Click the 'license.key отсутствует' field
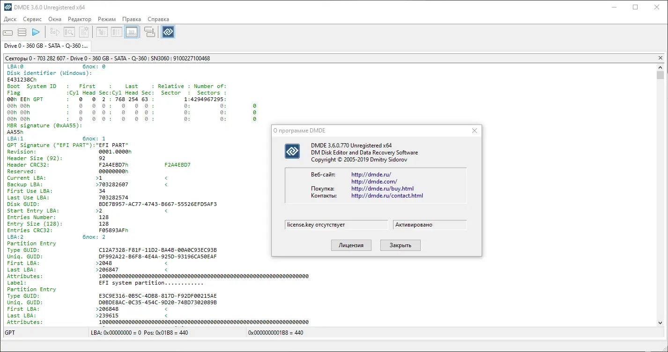This screenshot has height=352, width=668. pyautogui.click(x=336, y=225)
